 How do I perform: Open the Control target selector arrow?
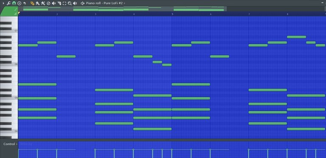click(17, 144)
